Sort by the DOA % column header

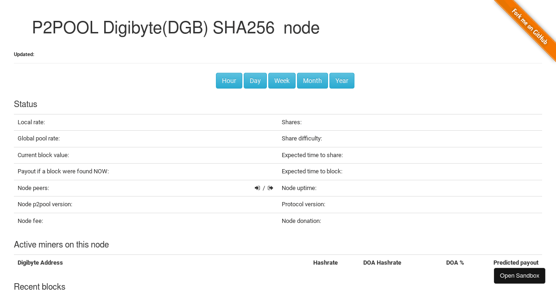(455, 262)
